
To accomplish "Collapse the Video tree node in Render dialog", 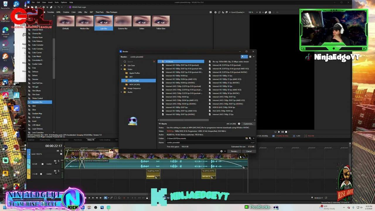I will 121,69.
